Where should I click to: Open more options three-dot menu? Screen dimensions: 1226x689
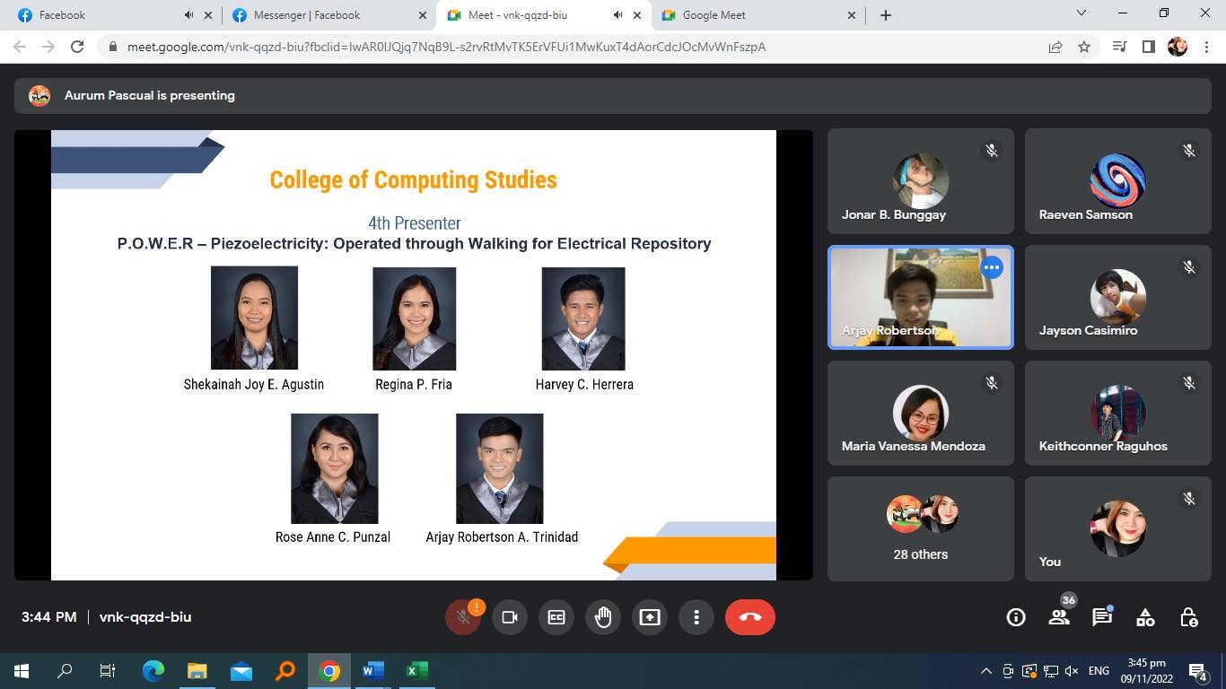tap(696, 617)
